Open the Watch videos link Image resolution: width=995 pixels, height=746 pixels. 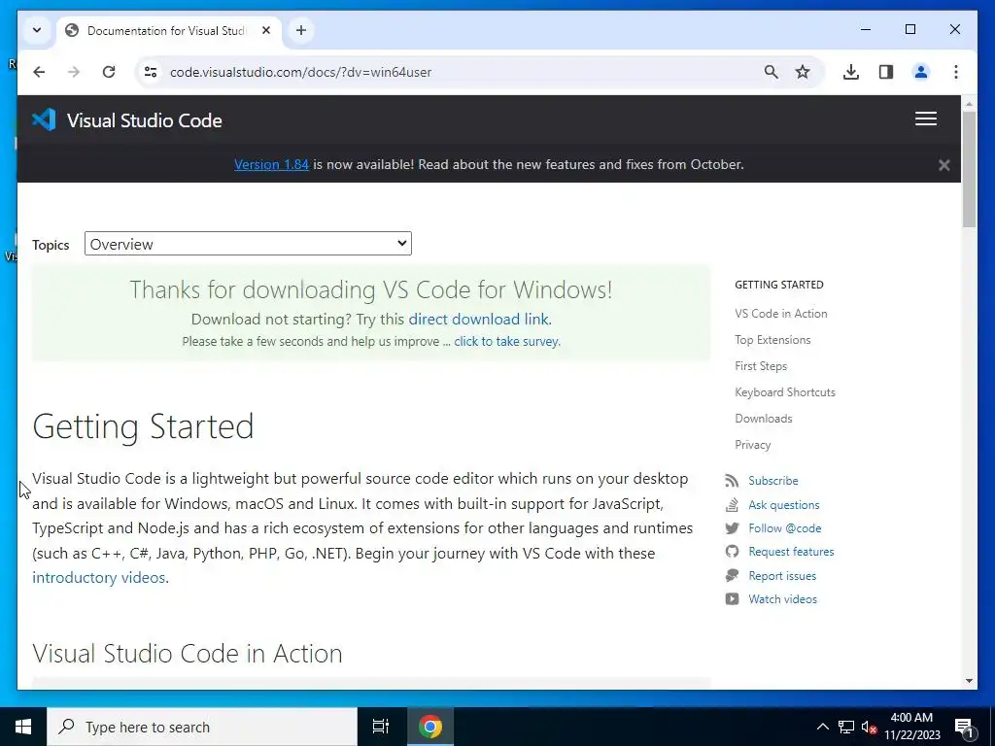pyautogui.click(x=782, y=599)
